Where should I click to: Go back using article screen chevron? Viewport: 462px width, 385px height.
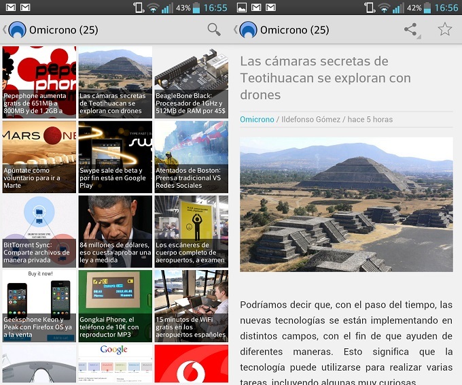click(x=236, y=30)
